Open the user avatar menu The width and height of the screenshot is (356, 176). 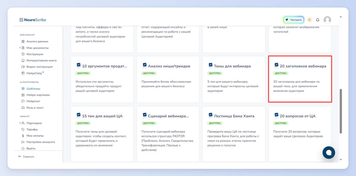pyautogui.click(x=327, y=20)
